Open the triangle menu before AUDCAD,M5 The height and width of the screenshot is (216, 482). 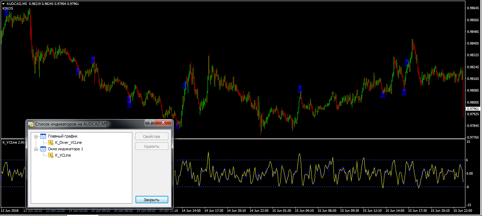coord(3,4)
